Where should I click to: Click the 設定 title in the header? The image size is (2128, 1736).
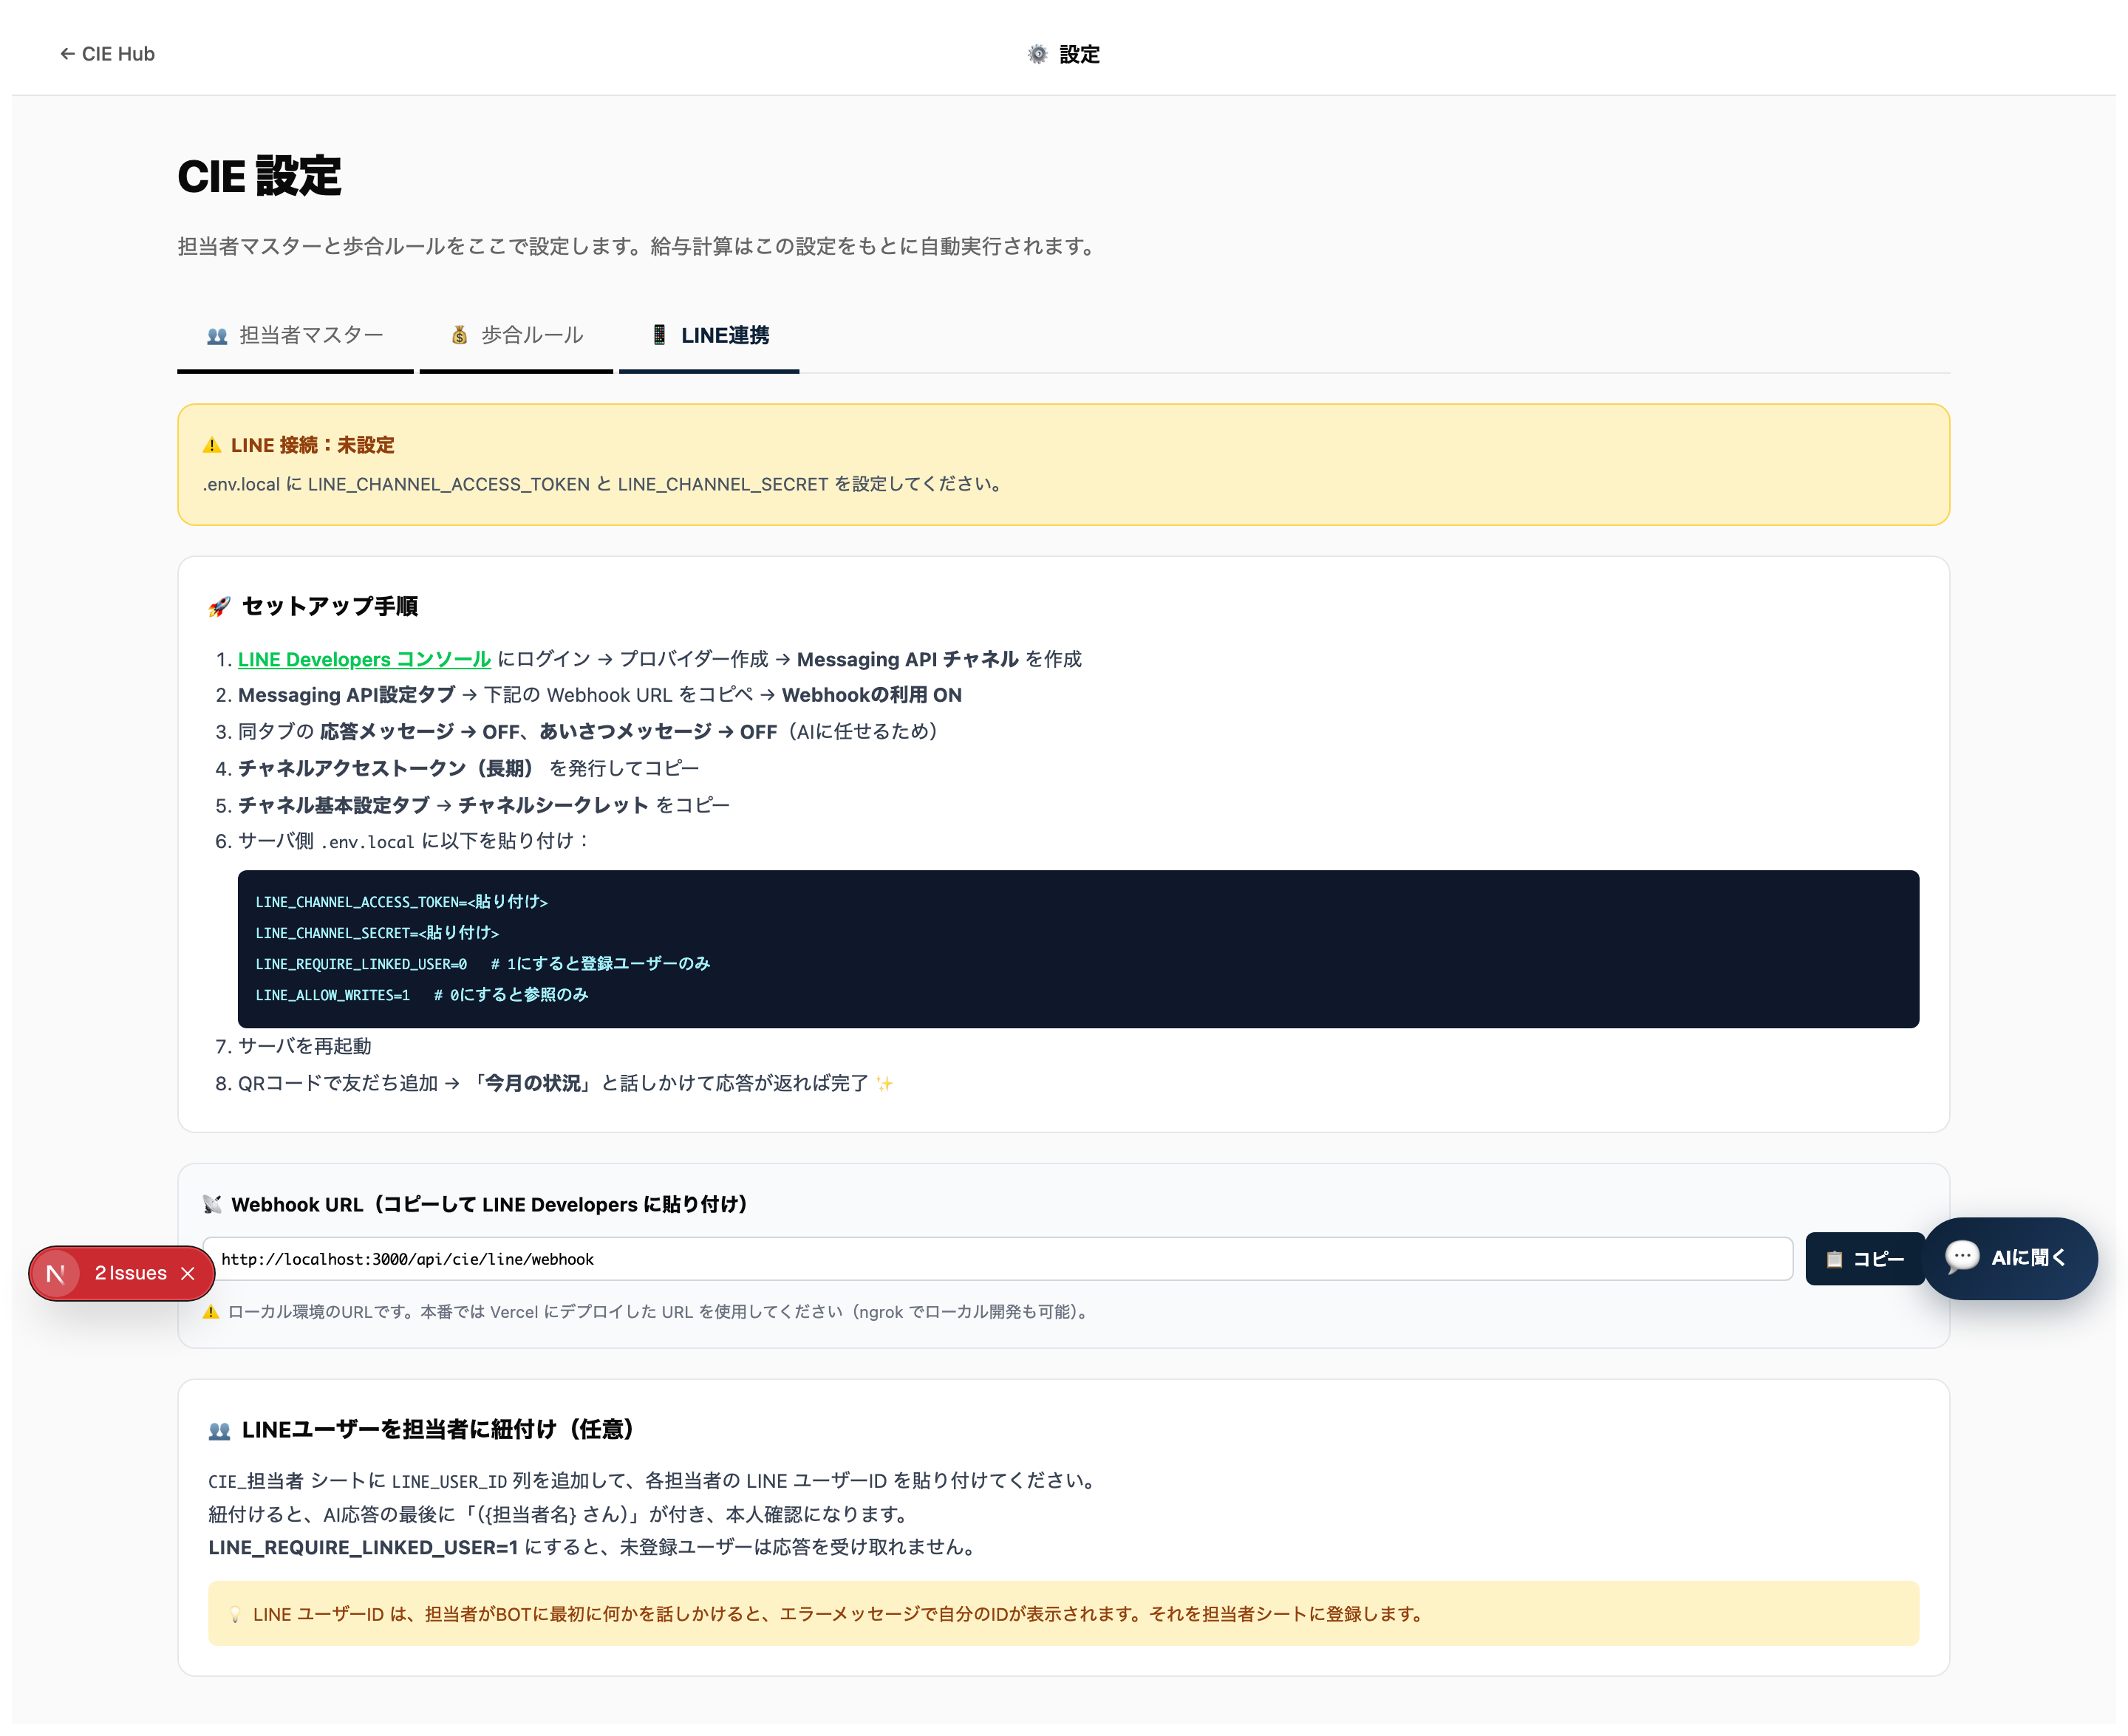(1080, 54)
